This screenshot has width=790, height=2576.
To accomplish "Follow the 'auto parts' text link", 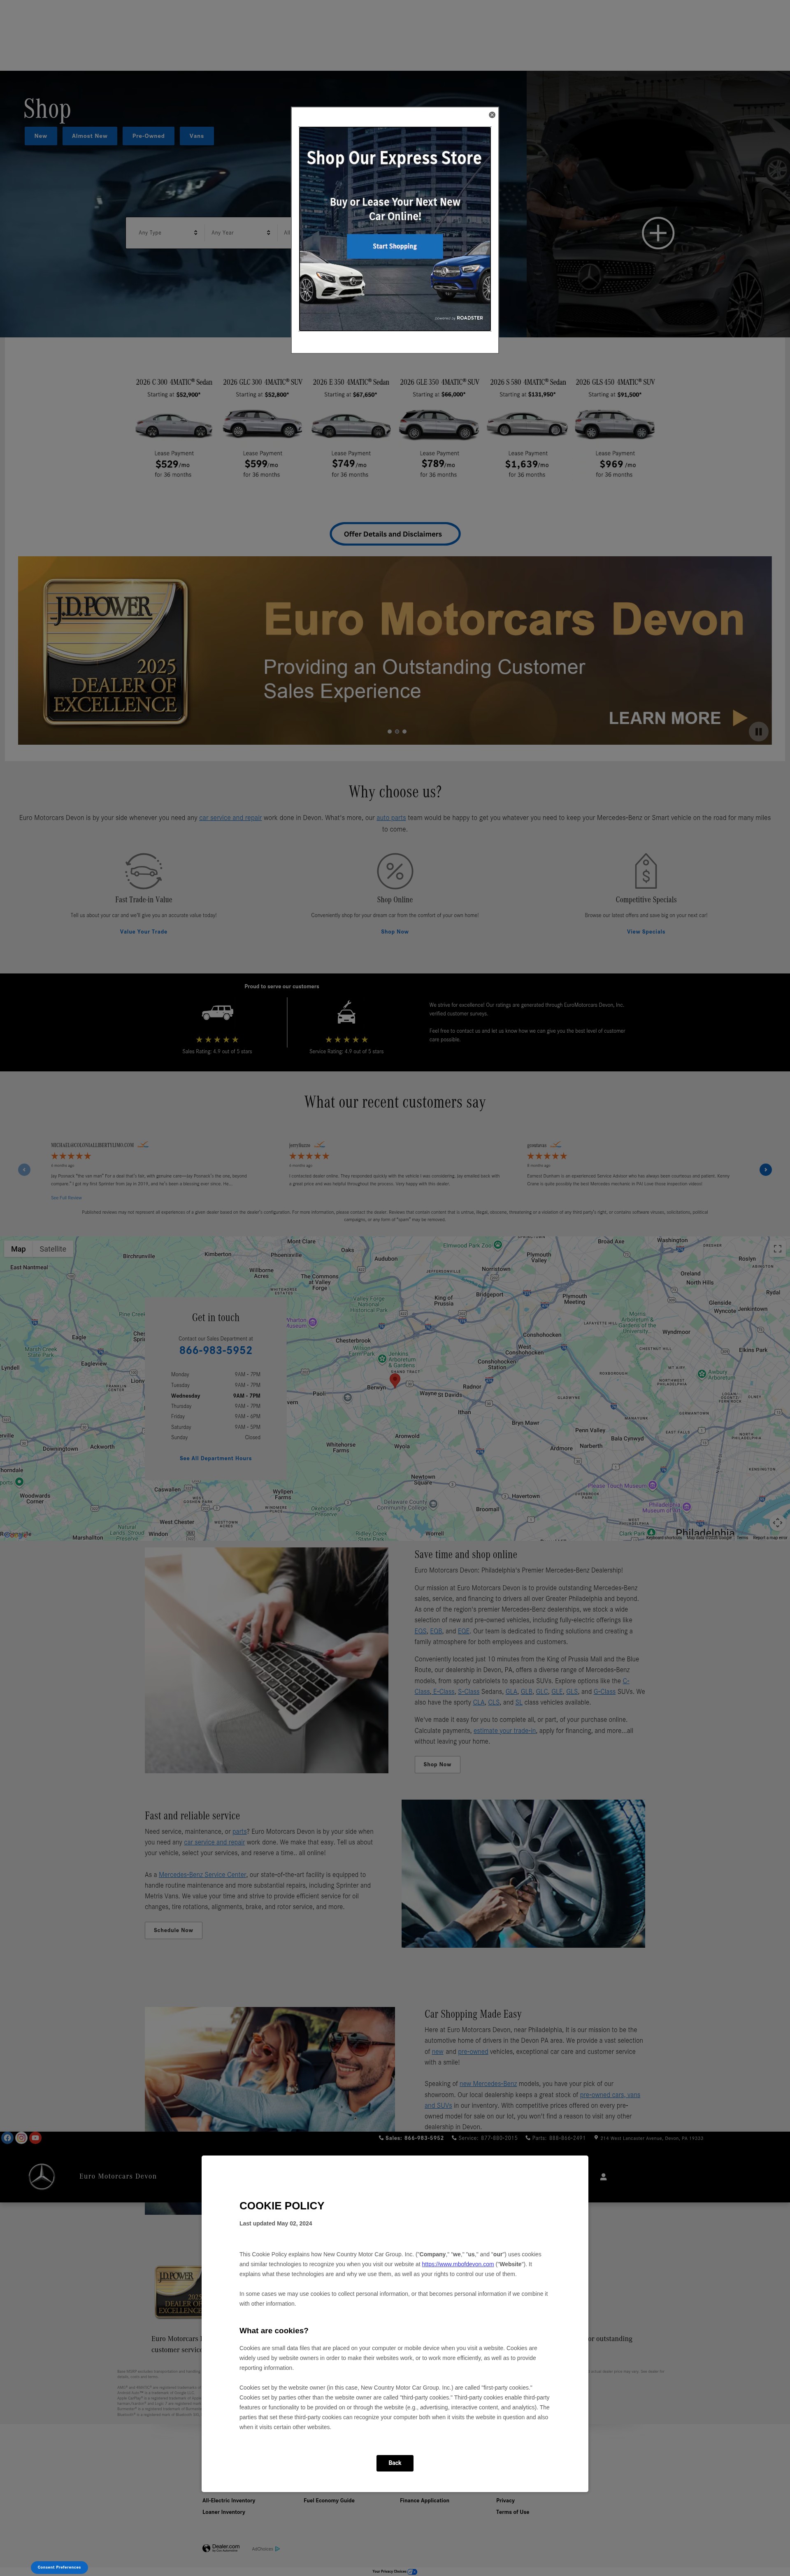I will [391, 818].
